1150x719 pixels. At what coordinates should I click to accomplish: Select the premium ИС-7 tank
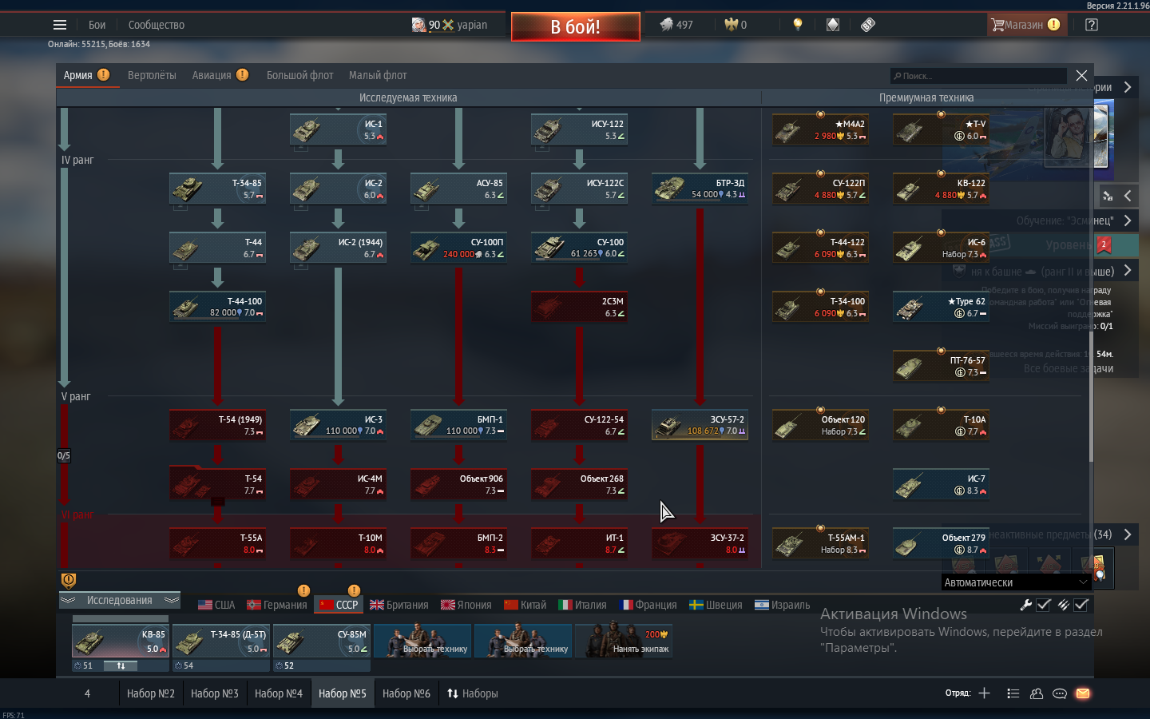pos(941,484)
